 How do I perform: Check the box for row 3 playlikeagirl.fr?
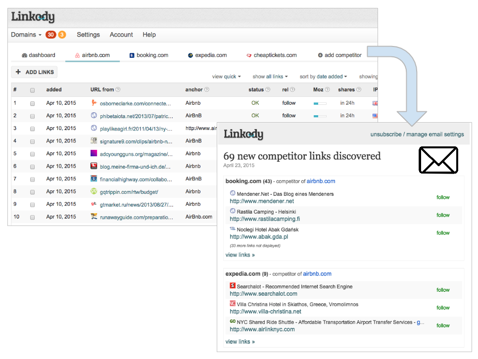32,129
